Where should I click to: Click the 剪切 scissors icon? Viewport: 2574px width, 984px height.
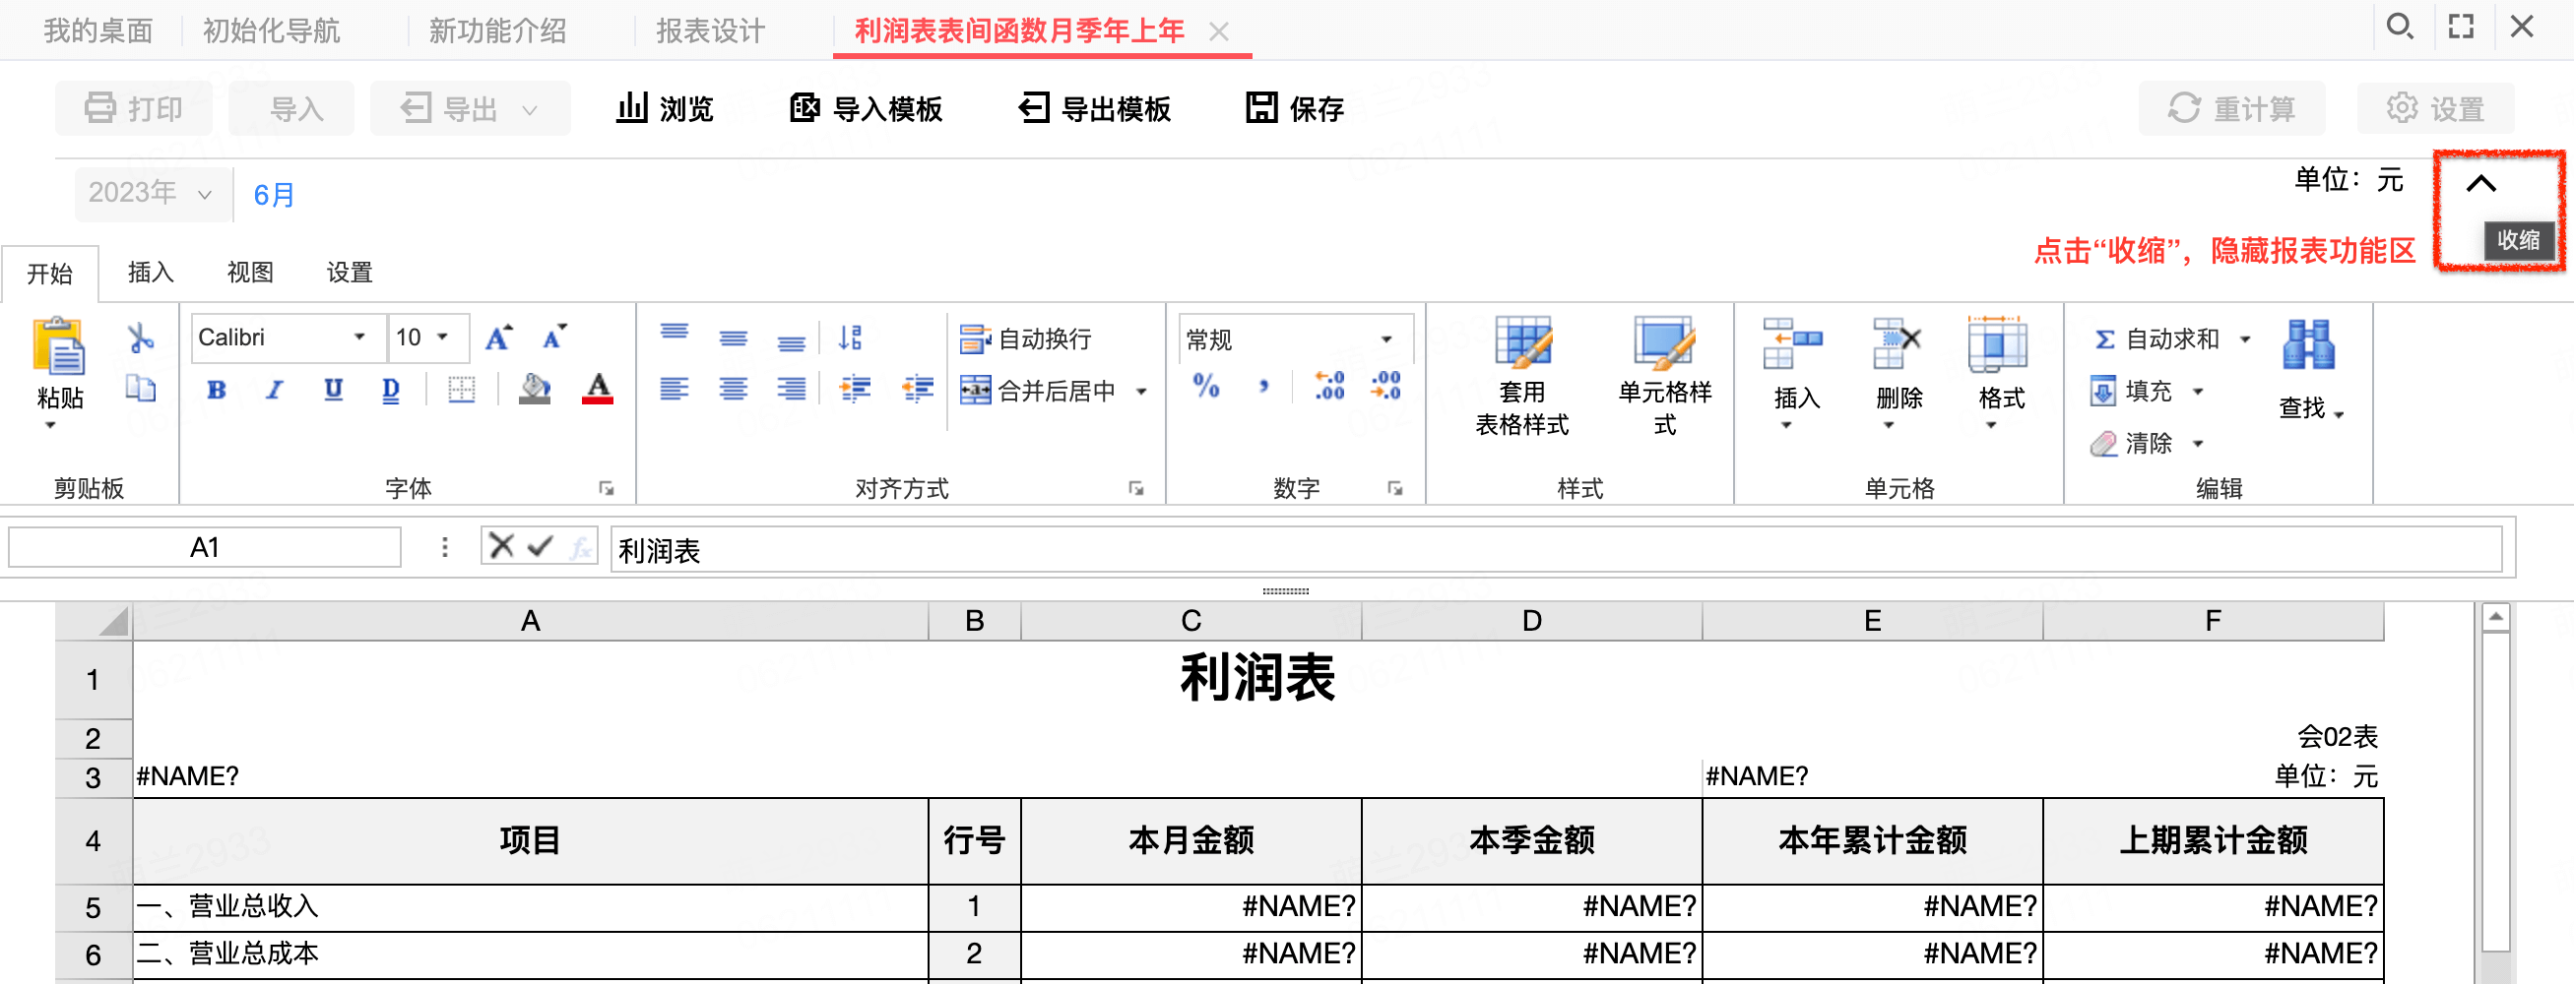tap(141, 338)
